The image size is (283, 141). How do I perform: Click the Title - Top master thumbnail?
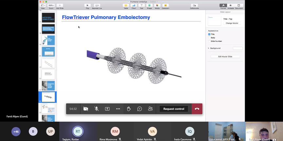click(x=215, y=20)
